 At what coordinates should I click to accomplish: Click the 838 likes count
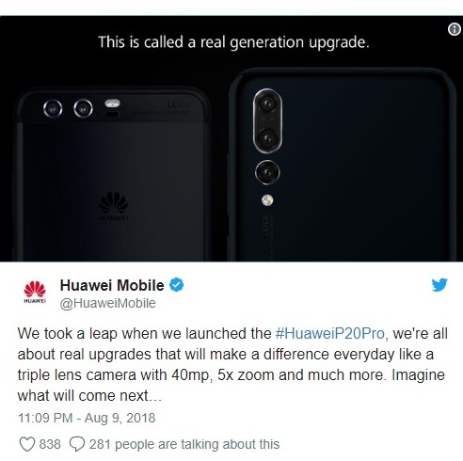click(50, 444)
